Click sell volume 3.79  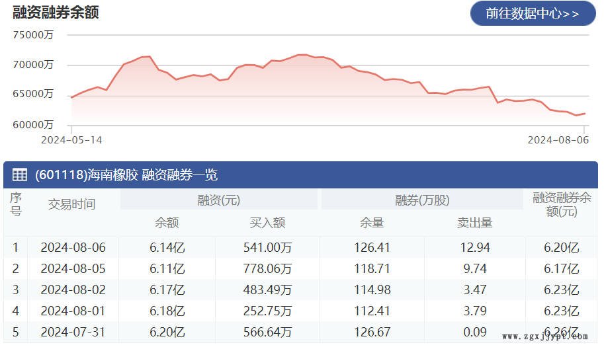coord(475,311)
